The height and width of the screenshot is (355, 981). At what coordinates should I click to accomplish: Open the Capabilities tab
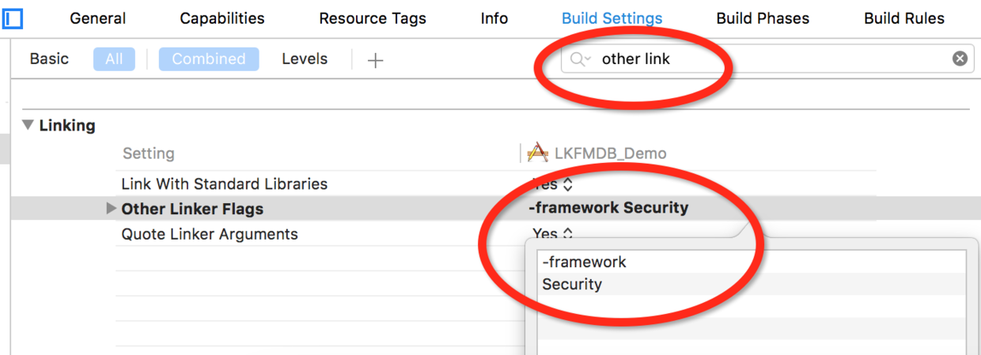click(x=222, y=18)
